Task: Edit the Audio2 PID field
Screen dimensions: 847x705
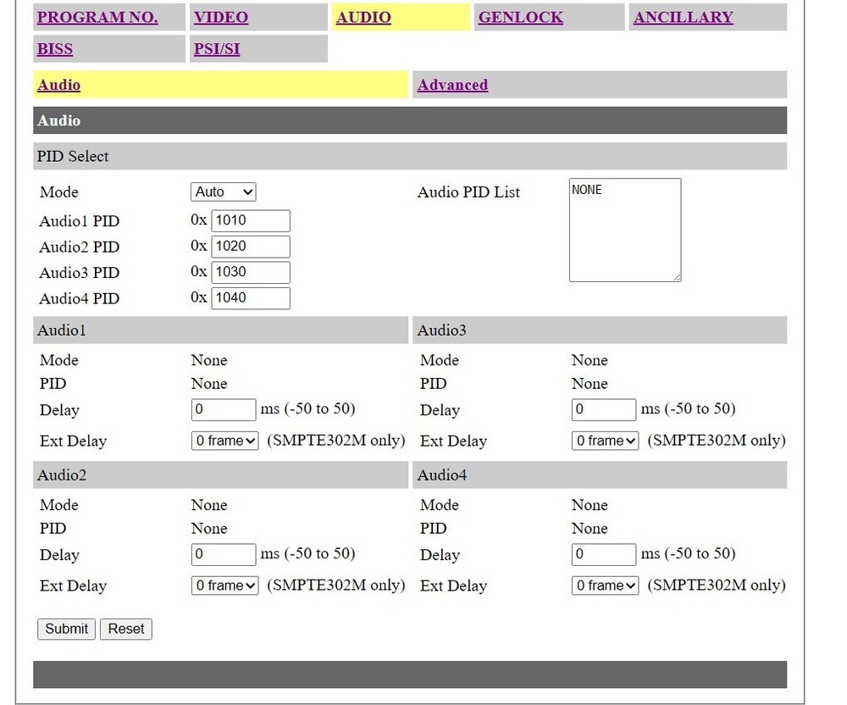Action: pos(251,247)
